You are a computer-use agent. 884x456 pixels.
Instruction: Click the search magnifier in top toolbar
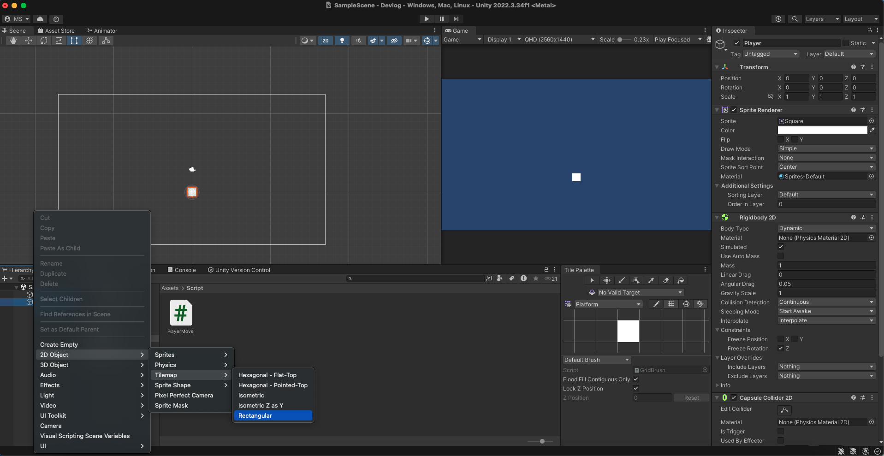point(795,19)
